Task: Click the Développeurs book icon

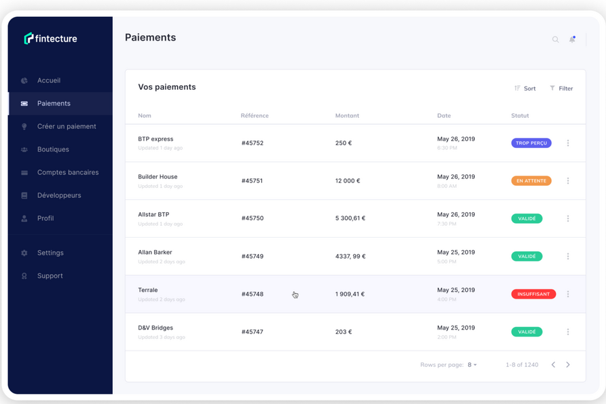Action: (24, 195)
